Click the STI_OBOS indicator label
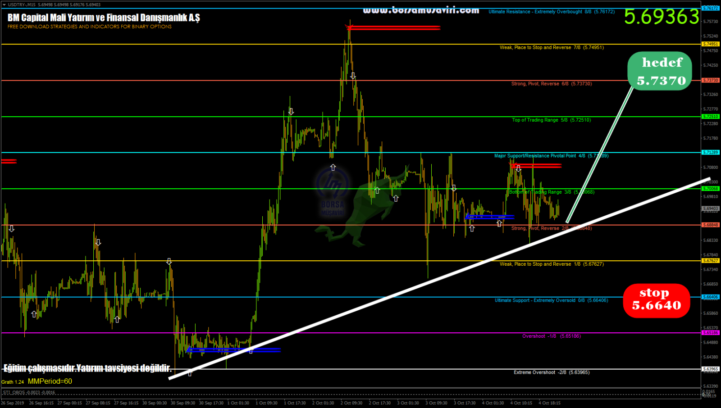 [29, 392]
